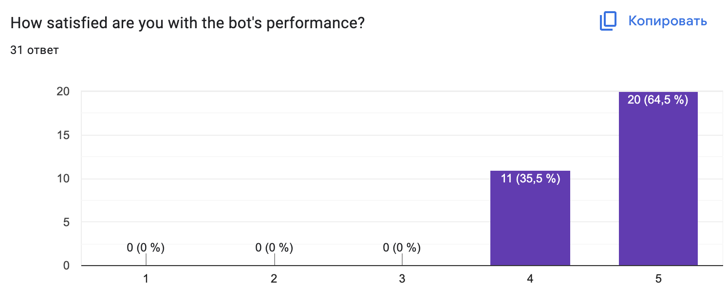Viewport: 727px width, 304px height.
Task: Click the "0 (0 %)" label above rating 1
Action: click(146, 248)
